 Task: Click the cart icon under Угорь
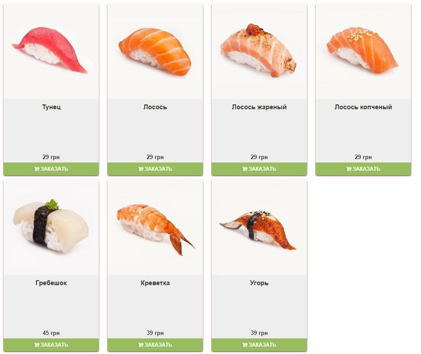245,345
